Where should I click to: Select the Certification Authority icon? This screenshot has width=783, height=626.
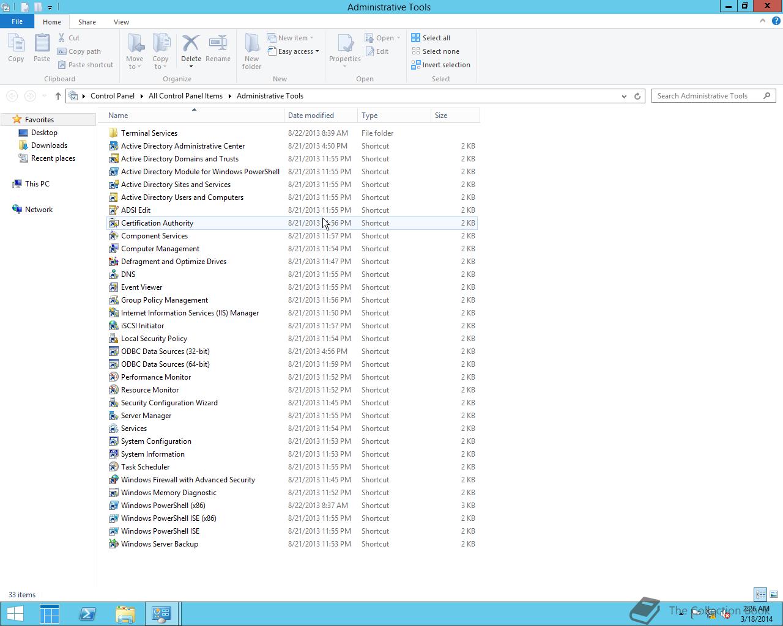pyautogui.click(x=113, y=223)
